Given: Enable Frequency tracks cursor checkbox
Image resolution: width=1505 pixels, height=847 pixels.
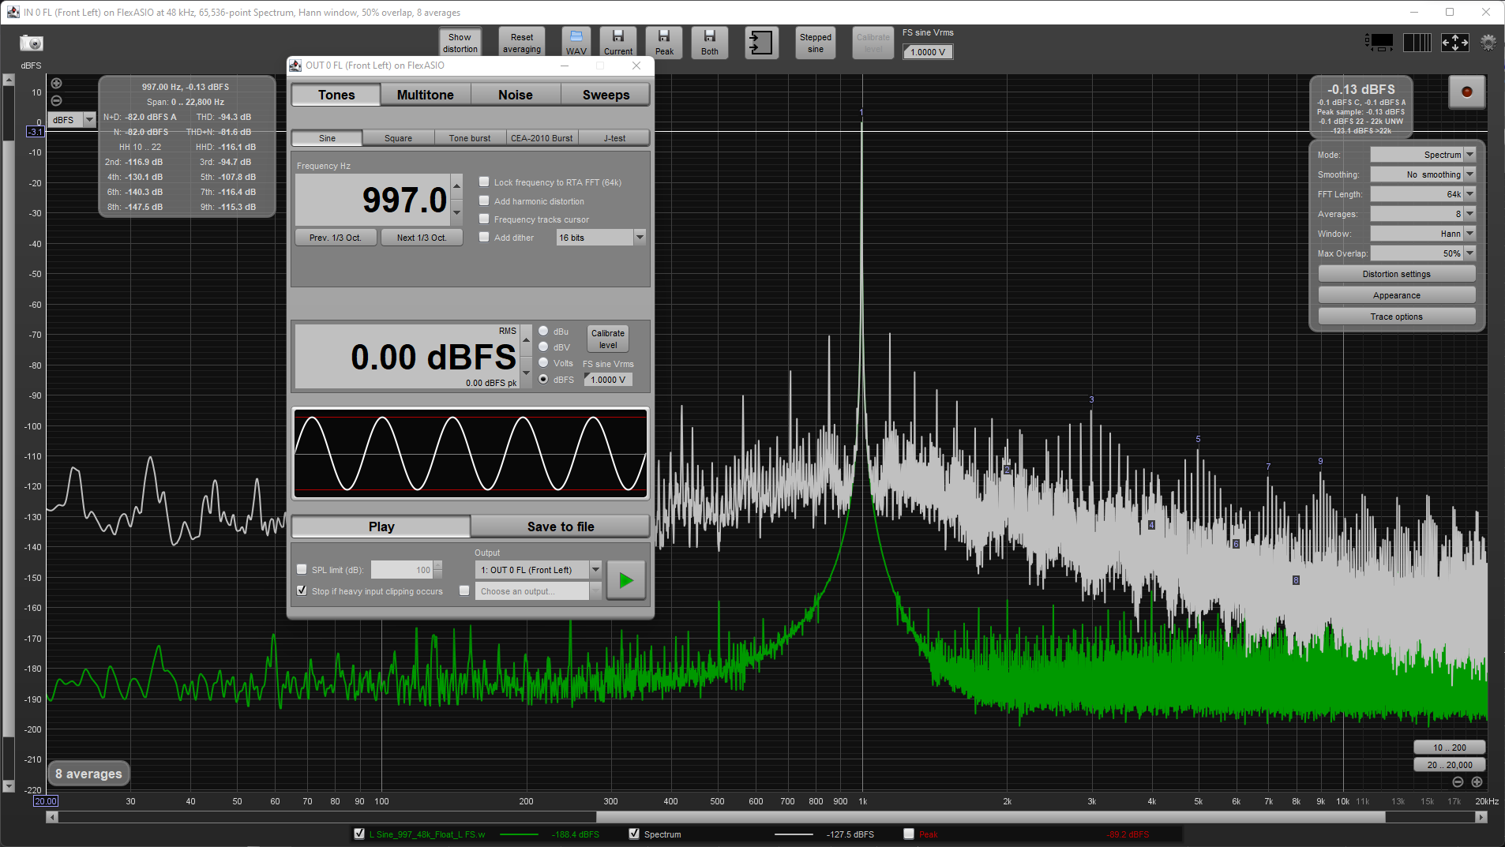Looking at the screenshot, I should 484,219.
